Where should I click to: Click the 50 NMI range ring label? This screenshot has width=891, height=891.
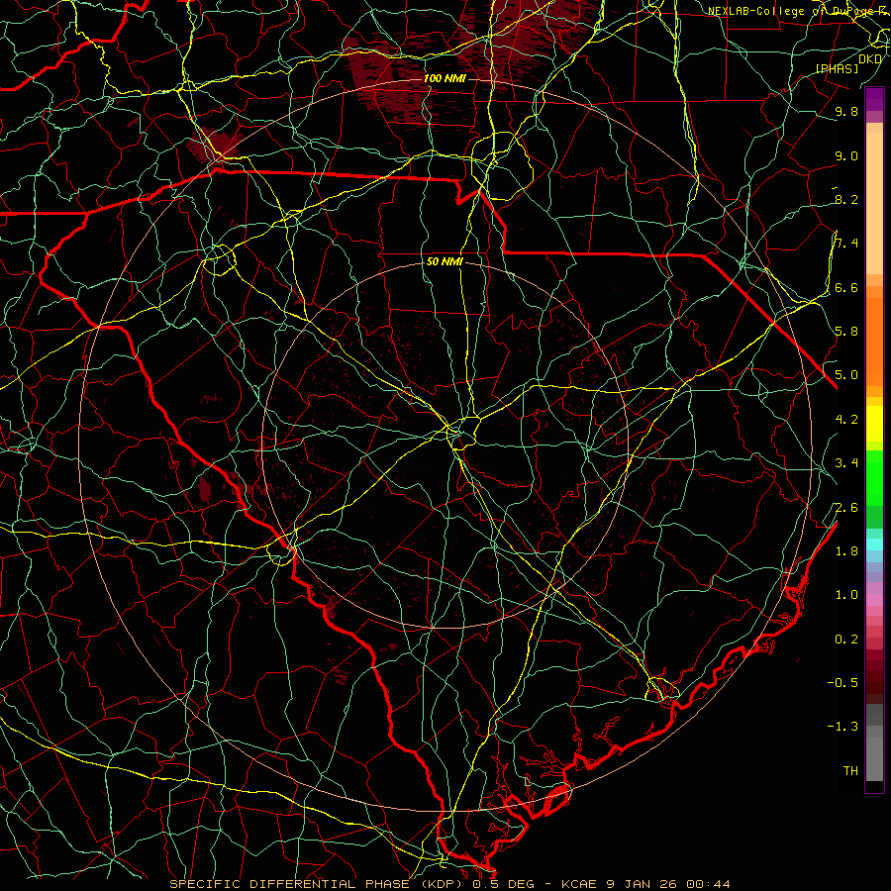[x=445, y=261]
